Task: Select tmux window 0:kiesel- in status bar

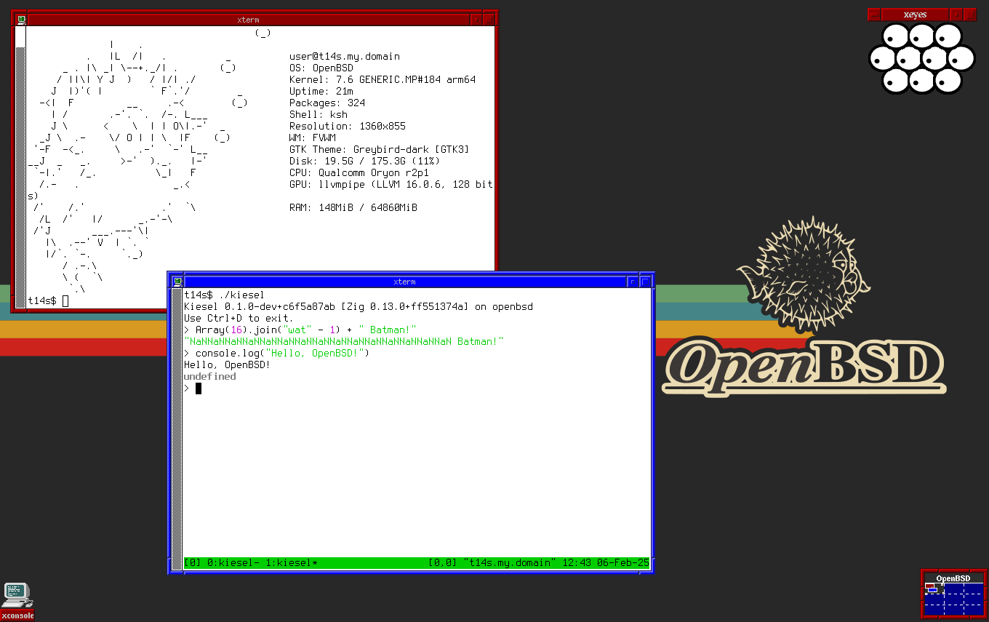Action: 235,563
